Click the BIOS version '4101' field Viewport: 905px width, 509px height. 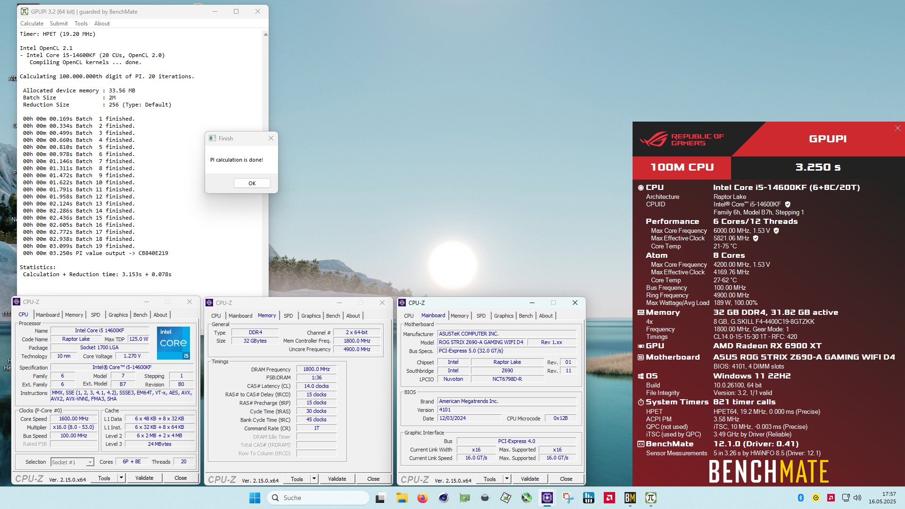pyautogui.click(x=507, y=410)
